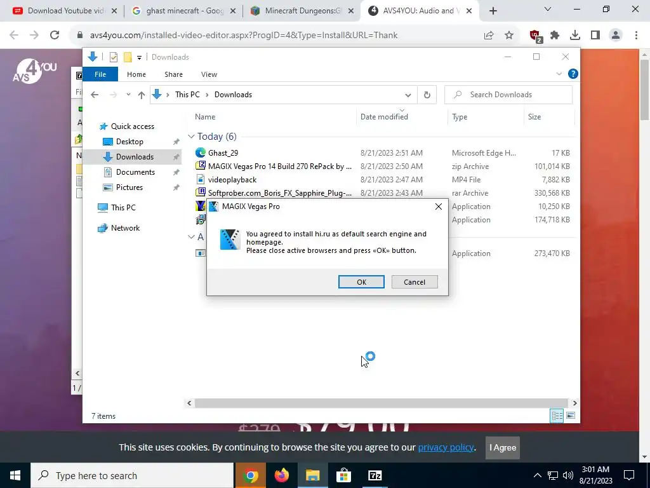Share this page icon in Chrome
This screenshot has height=488, width=650.
pos(489,36)
